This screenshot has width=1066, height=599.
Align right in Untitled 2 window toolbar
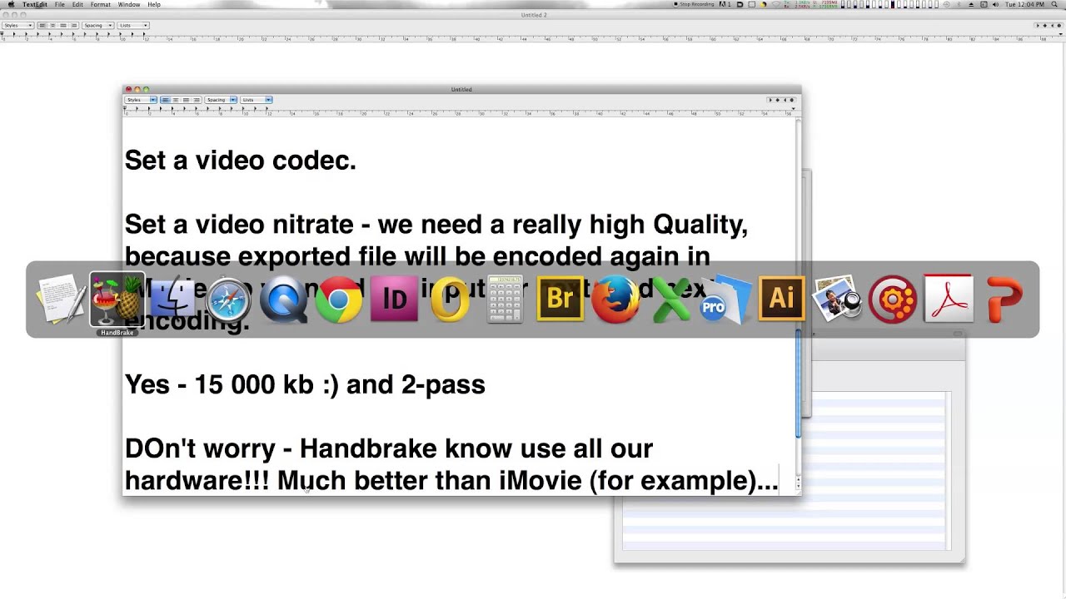[x=72, y=26]
